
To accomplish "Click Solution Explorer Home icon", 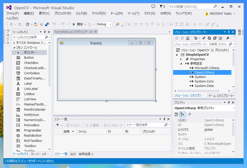I will 188,38.
